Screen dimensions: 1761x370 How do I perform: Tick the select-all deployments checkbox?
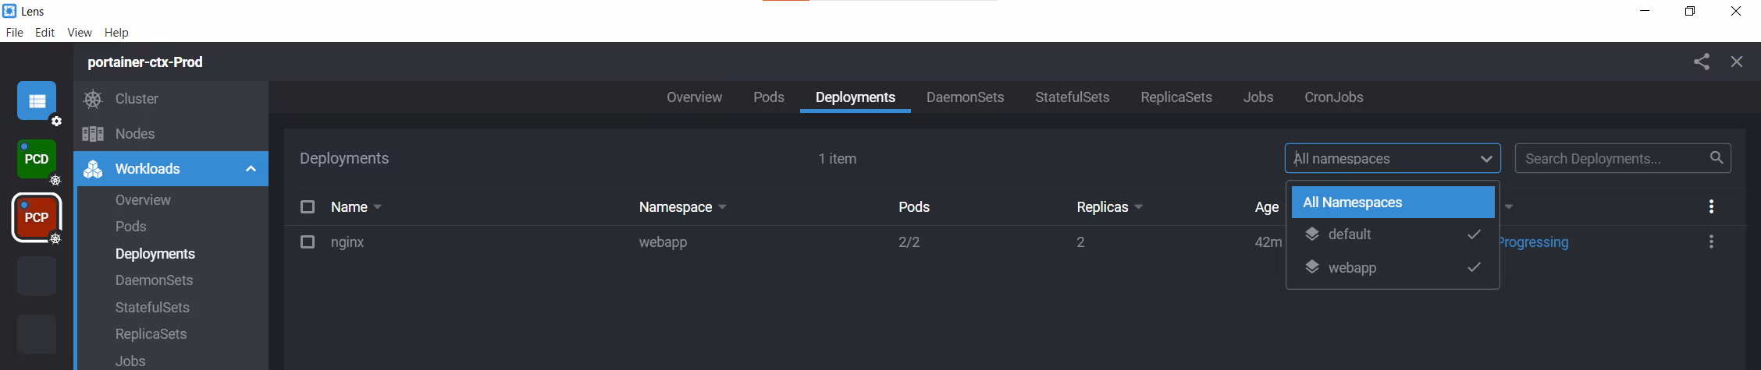coord(308,206)
